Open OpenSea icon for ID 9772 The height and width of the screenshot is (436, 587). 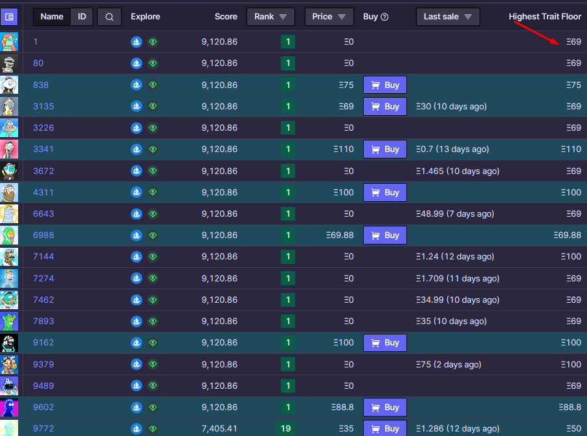click(x=137, y=429)
